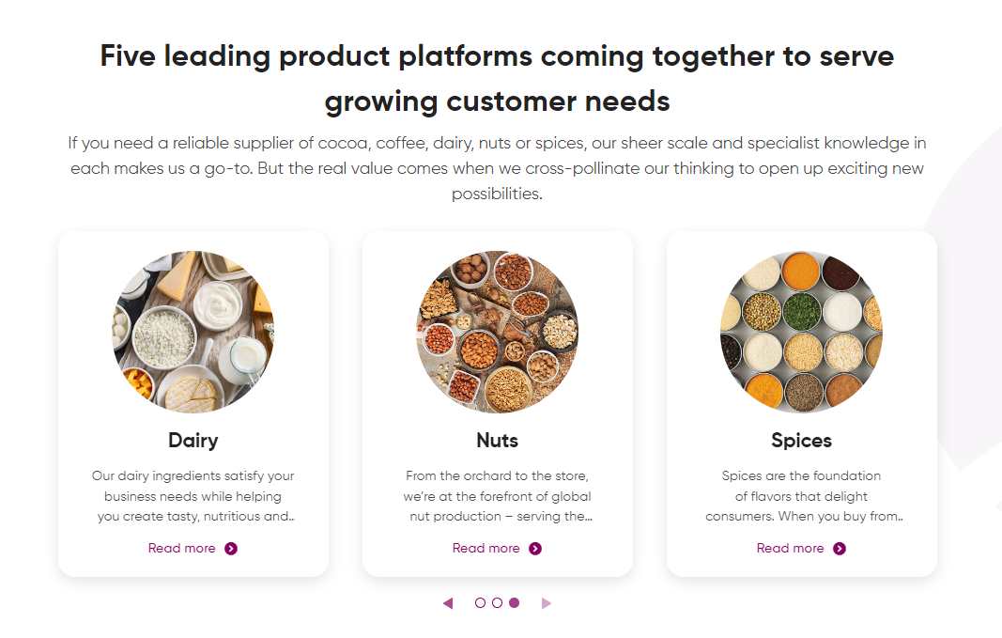
Task: Select the second carousel pagination dot
Action: 498,603
